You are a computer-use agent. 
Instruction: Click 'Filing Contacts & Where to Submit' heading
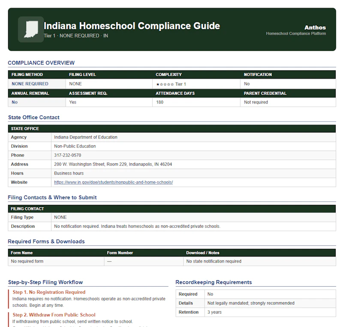[52, 198]
